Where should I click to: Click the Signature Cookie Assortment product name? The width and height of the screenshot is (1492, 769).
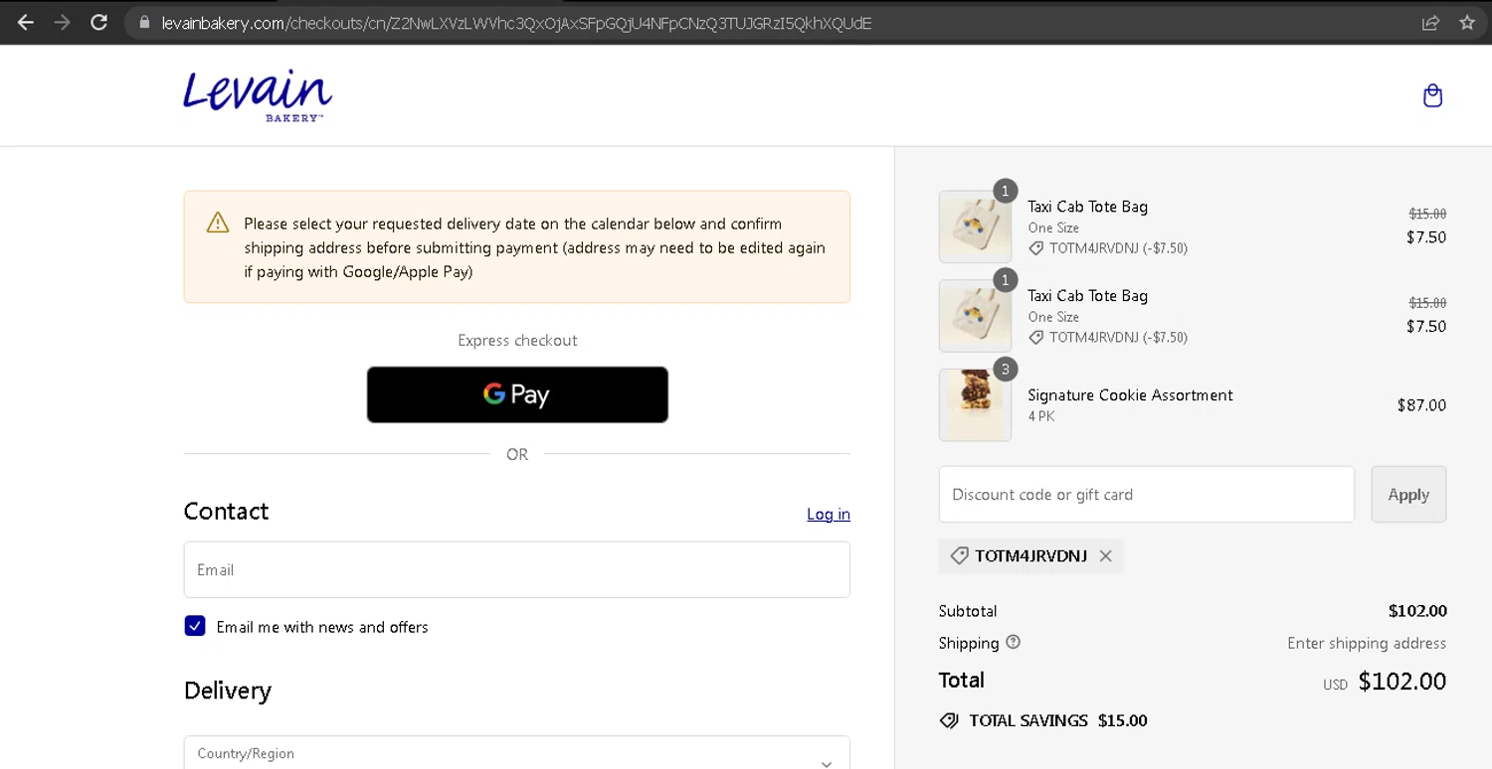pyautogui.click(x=1130, y=394)
